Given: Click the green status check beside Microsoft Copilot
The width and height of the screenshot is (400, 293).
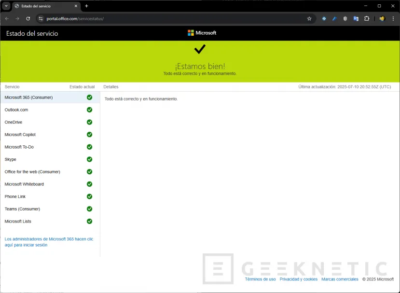Looking at the screenshot, I should 89,135.
